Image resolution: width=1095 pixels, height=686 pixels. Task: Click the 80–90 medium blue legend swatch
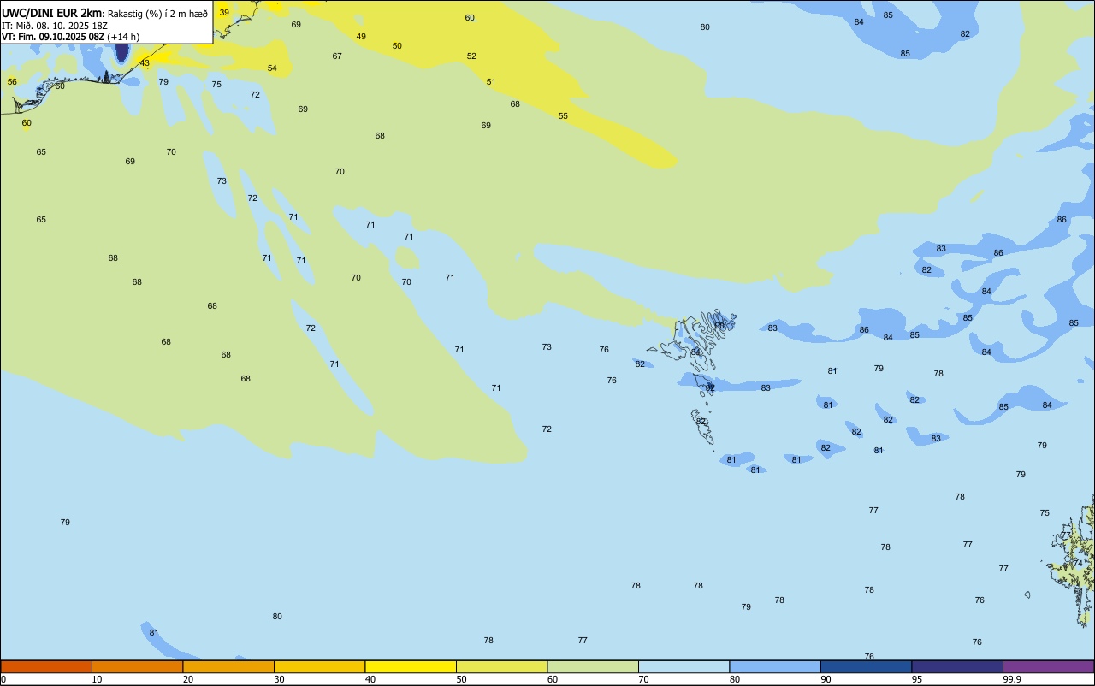775,666
